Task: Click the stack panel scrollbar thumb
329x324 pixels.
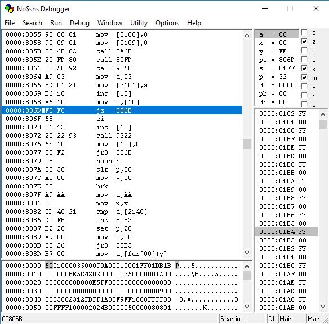Action: [x=323, y=124]
